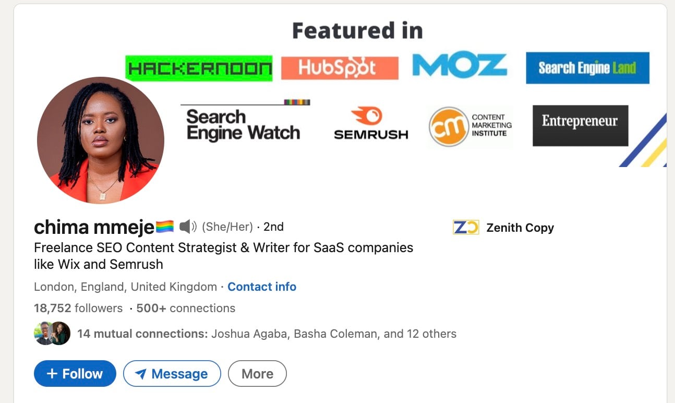Viewport: 675px width, 403px height.
Task: Open the Contact info link
Action: 262,287
